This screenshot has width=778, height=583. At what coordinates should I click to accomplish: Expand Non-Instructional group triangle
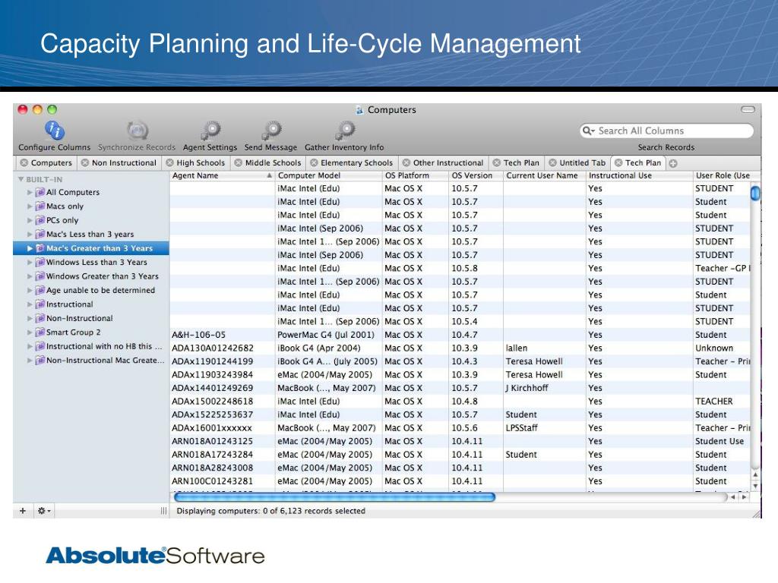(x=30, y=318)
